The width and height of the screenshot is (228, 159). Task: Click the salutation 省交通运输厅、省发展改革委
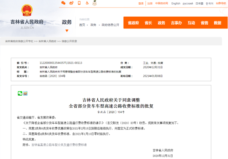pyautogui.click(x=36, y=118)
